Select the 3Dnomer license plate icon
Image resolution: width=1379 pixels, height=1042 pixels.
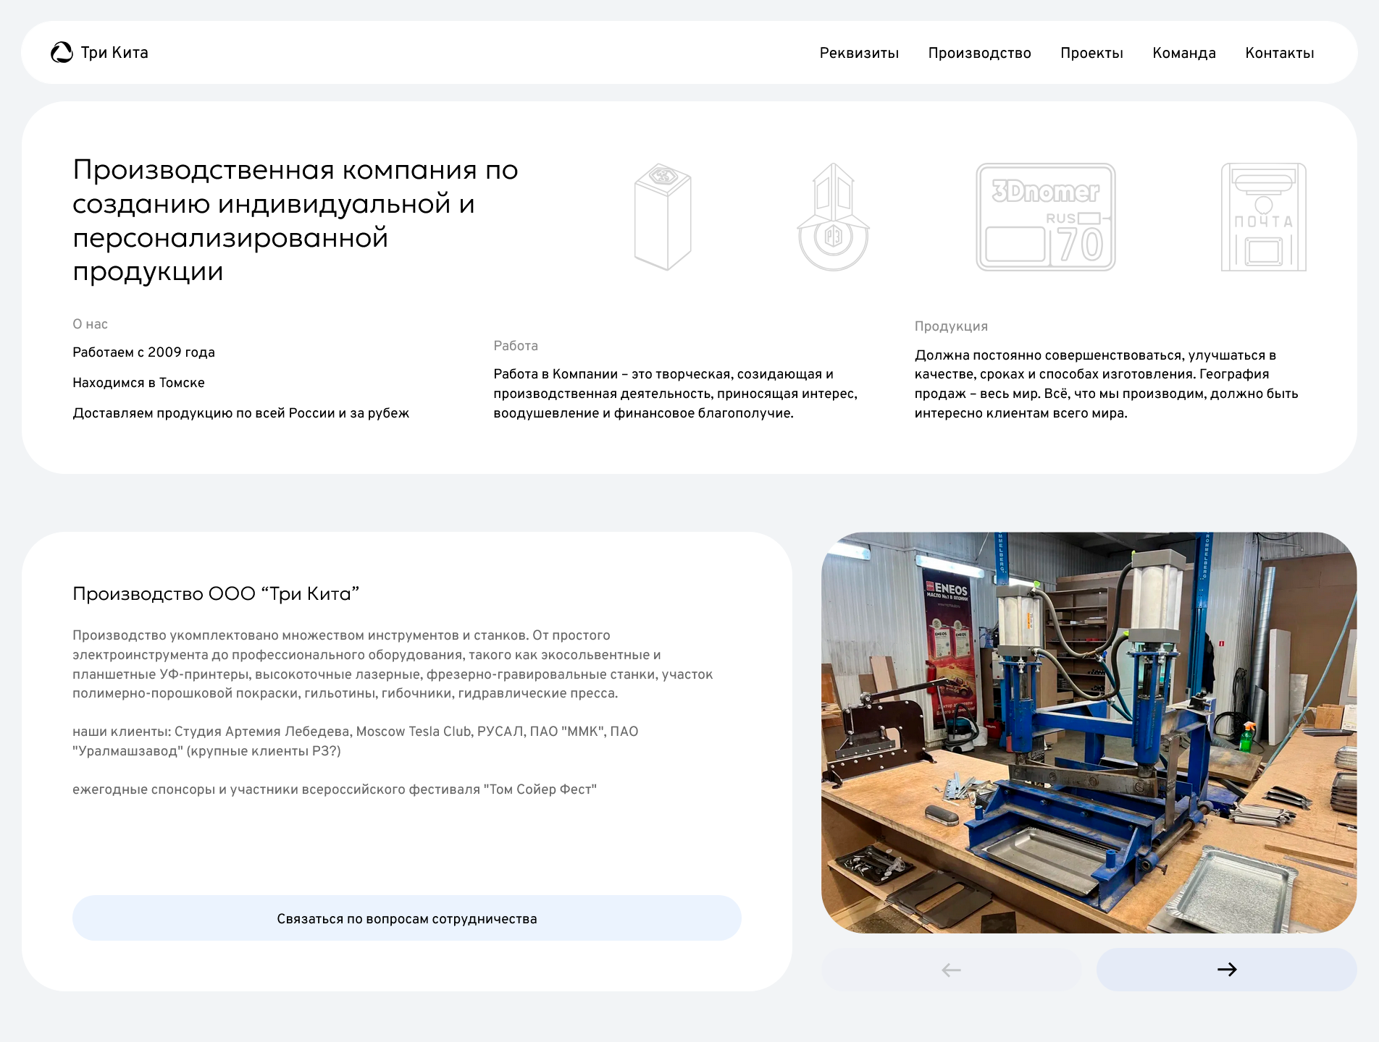pos(1046,217)
